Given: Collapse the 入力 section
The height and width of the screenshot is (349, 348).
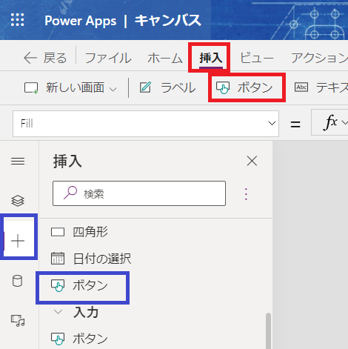Looking at the screenshot, I should coord(58,312).
